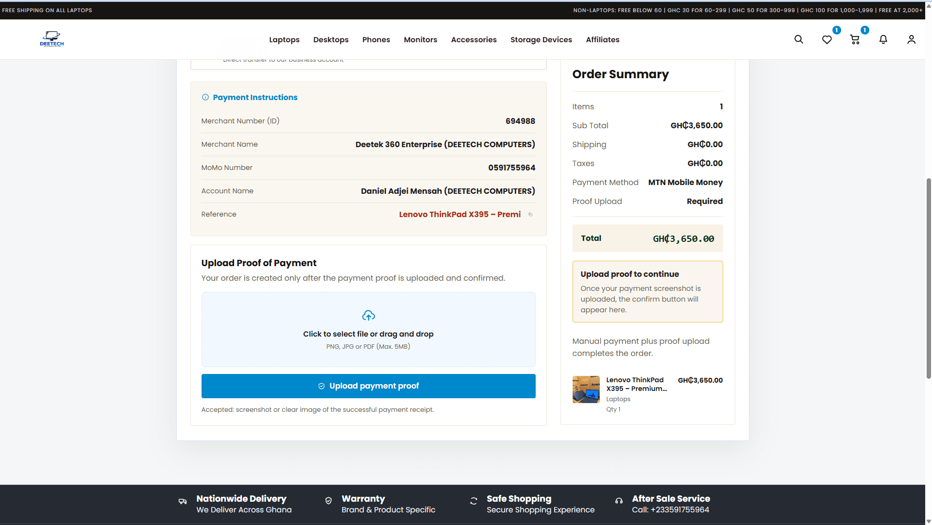
Task: Click Lenovo ThinkPad X395 item title
Action: [636, 384]
